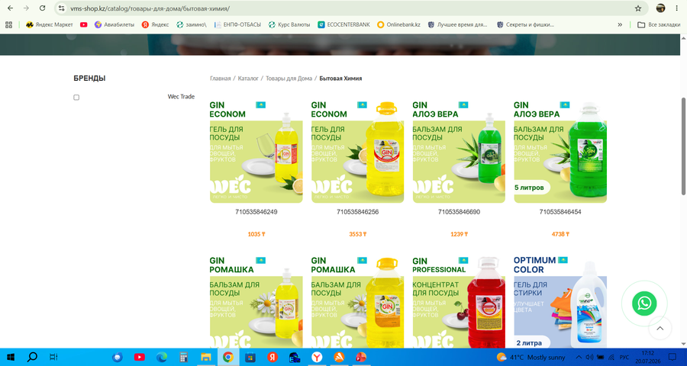Open Yandex Browser from the taskbar
687x366 pixels.
pyautogui.click(x=317, y=357)
